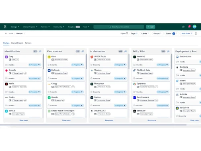Viewport: 201px width, 151px height.
Task: Click the Salesmachine company logo
Action: tap(177, 57)
